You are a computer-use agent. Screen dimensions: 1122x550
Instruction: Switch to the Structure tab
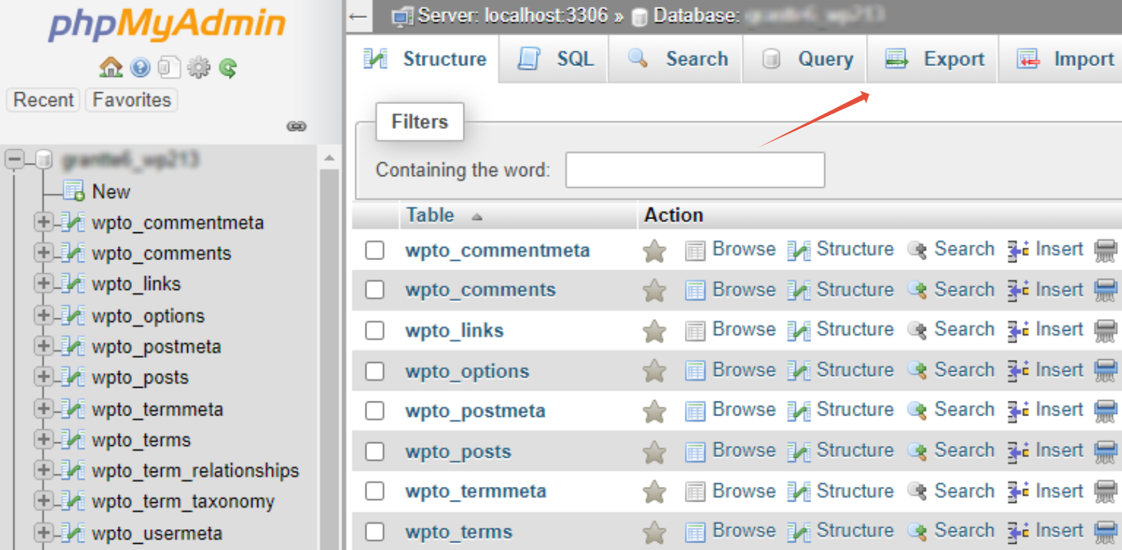pos(423,59)
